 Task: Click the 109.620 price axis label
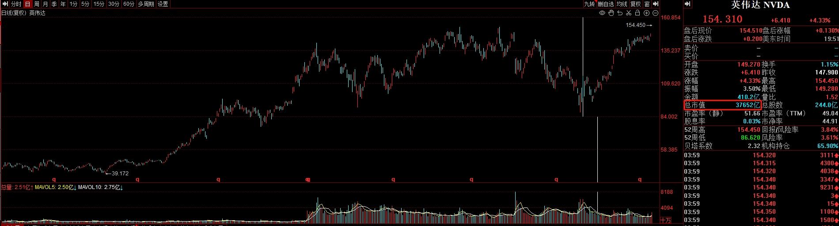coord(671,84)
